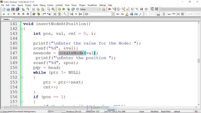Screen dimensions: 201x113
Task: Run the program with green arrow
Action: tap(64, 9)
